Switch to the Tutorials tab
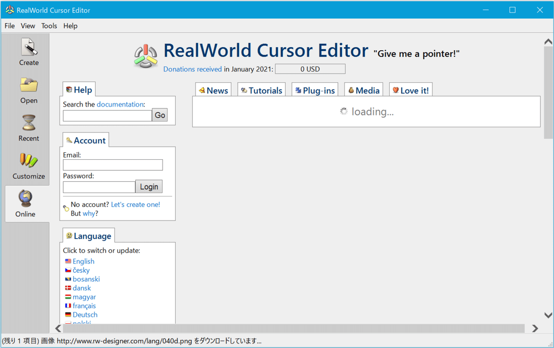Viewport: 554px width, 348px height. click(262, 90)
